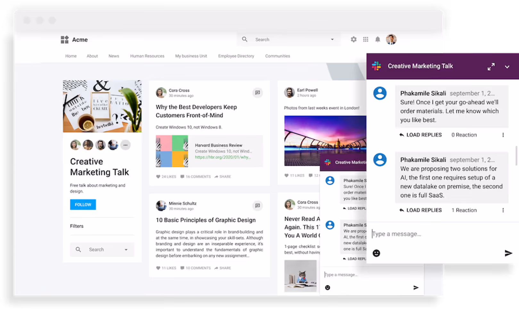Send message in the large chat
Screen dimensions: 519x310
(508, 253)
